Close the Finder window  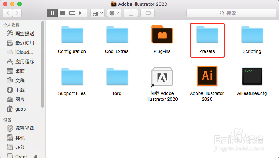[x=5, y=4]
